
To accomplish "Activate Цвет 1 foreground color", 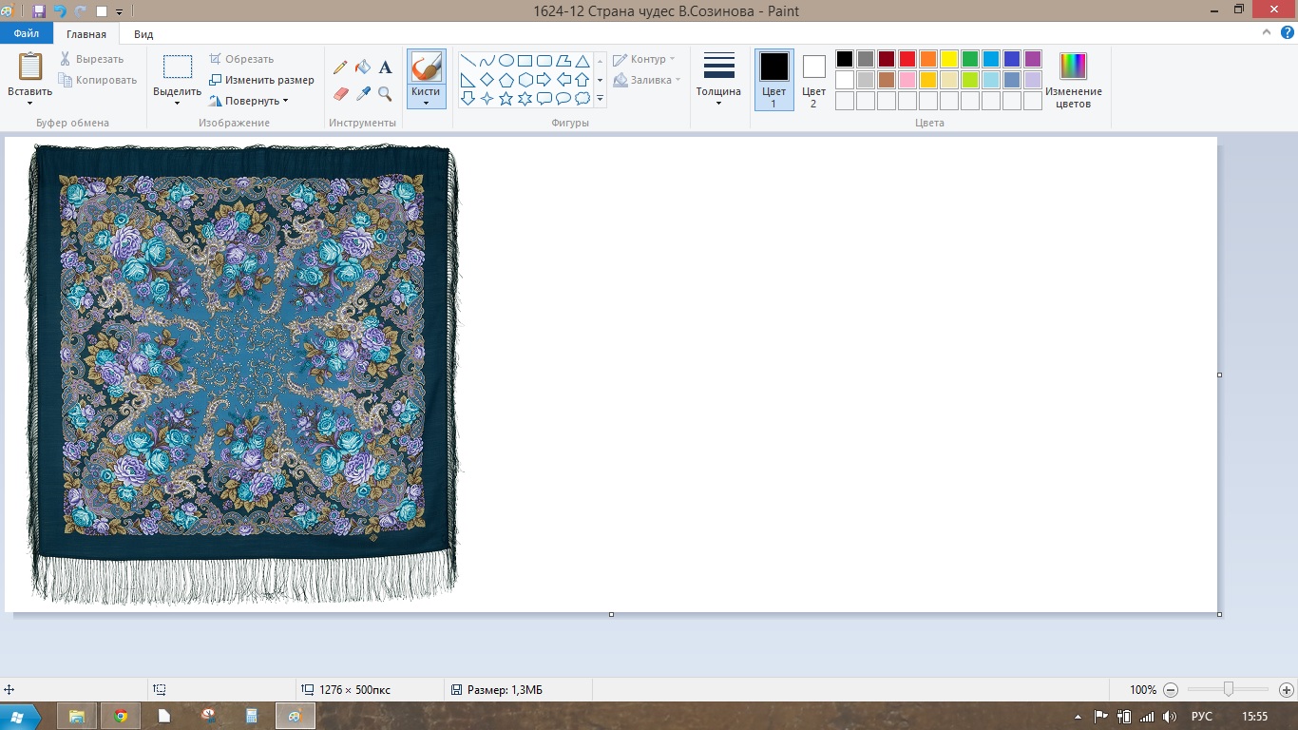I will click(x=773, y=80).
